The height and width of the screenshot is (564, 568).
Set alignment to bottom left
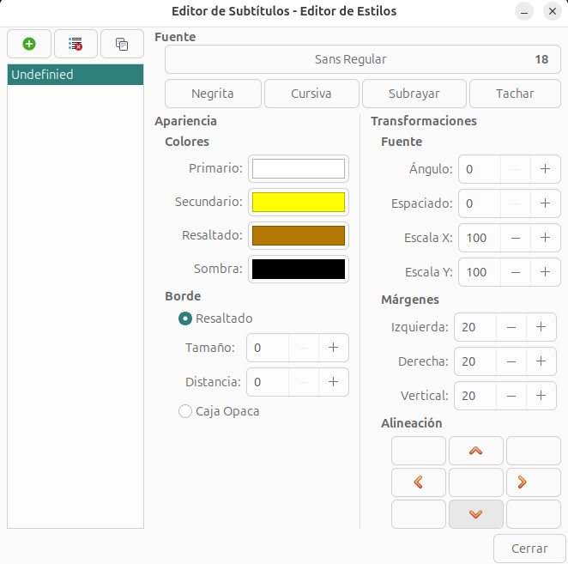click(419, 514)
